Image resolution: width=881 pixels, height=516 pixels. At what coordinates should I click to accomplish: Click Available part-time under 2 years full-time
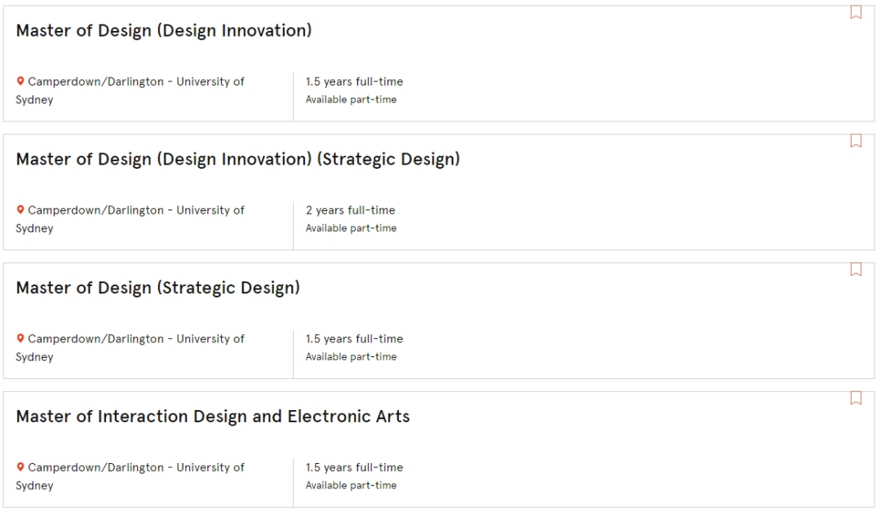pyautogui.click(x=351, y=228)
